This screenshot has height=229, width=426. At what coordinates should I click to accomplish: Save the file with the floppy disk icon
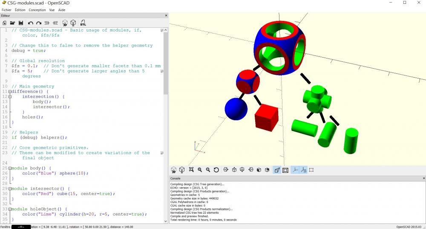(20, 23)
